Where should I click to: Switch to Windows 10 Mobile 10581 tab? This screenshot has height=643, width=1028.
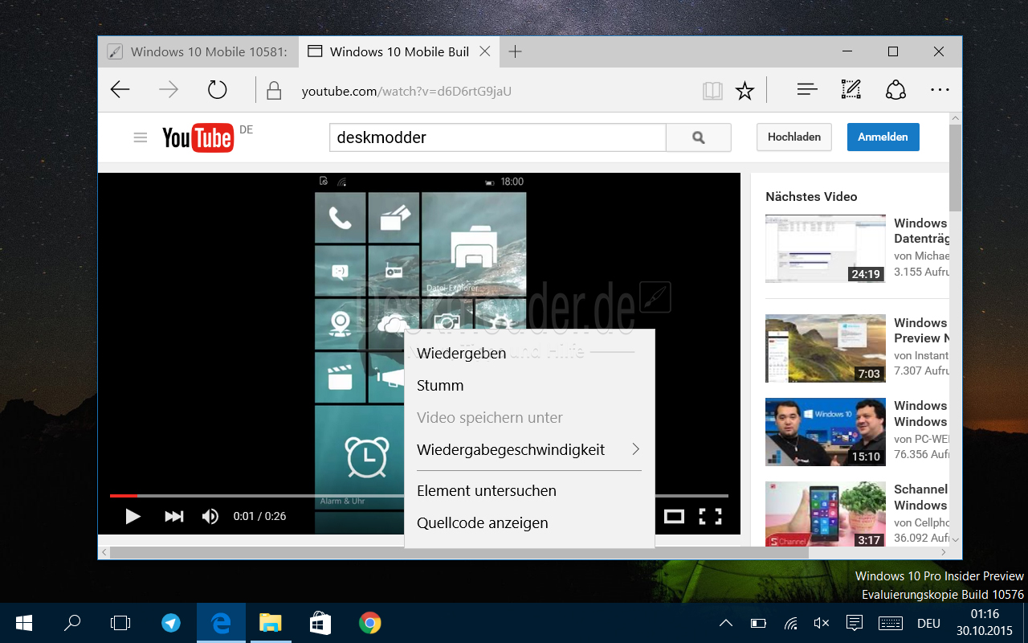198,51
